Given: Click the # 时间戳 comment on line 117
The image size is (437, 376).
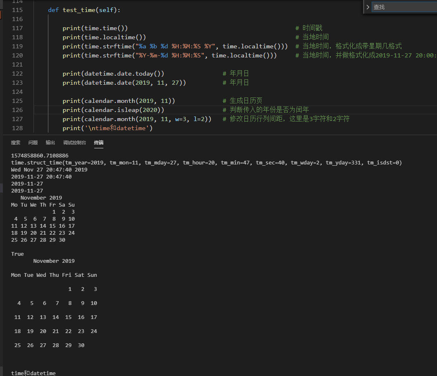Looking at the screenshot, I should [309, 28].
